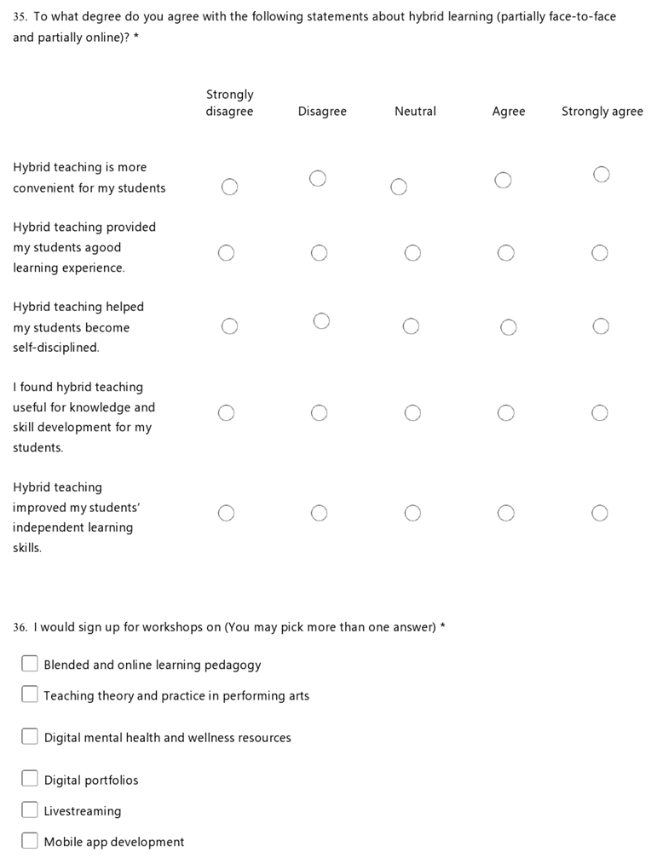Select Strongly disagree for students become self-disciplined
The height and width of the screenshot is (864, 663).
pyautogui.click(x=229, y=326)
